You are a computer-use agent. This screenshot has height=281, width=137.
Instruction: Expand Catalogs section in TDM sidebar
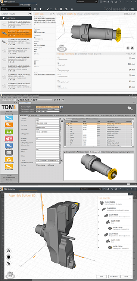pos(9,175)
